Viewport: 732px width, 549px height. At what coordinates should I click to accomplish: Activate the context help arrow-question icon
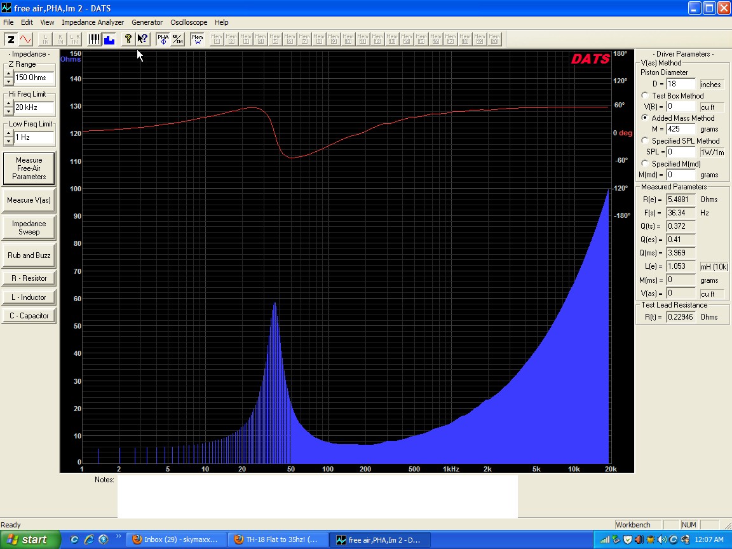(142, 39)
